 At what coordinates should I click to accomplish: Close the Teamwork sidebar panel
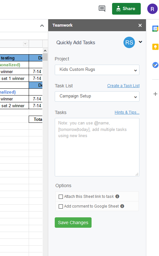click(x=140, y=25)
